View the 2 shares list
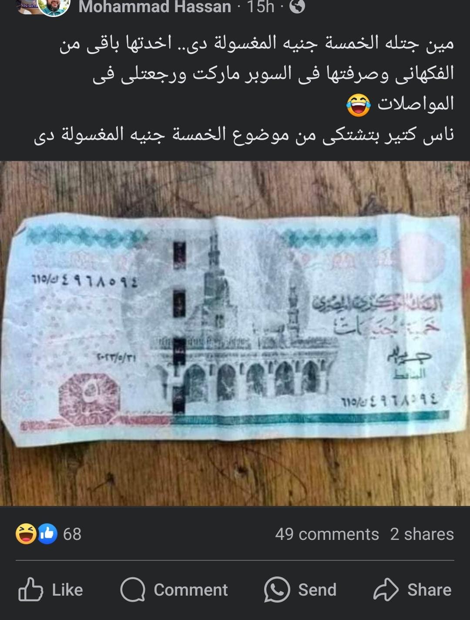Viewport: 470px width, 620px height. click(422, 534)
